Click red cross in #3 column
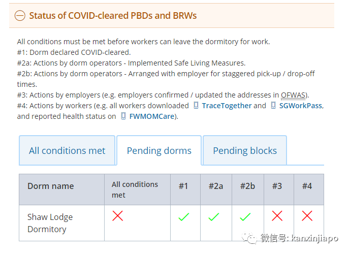Screen dimensions: 349x254 coord(277,216)
